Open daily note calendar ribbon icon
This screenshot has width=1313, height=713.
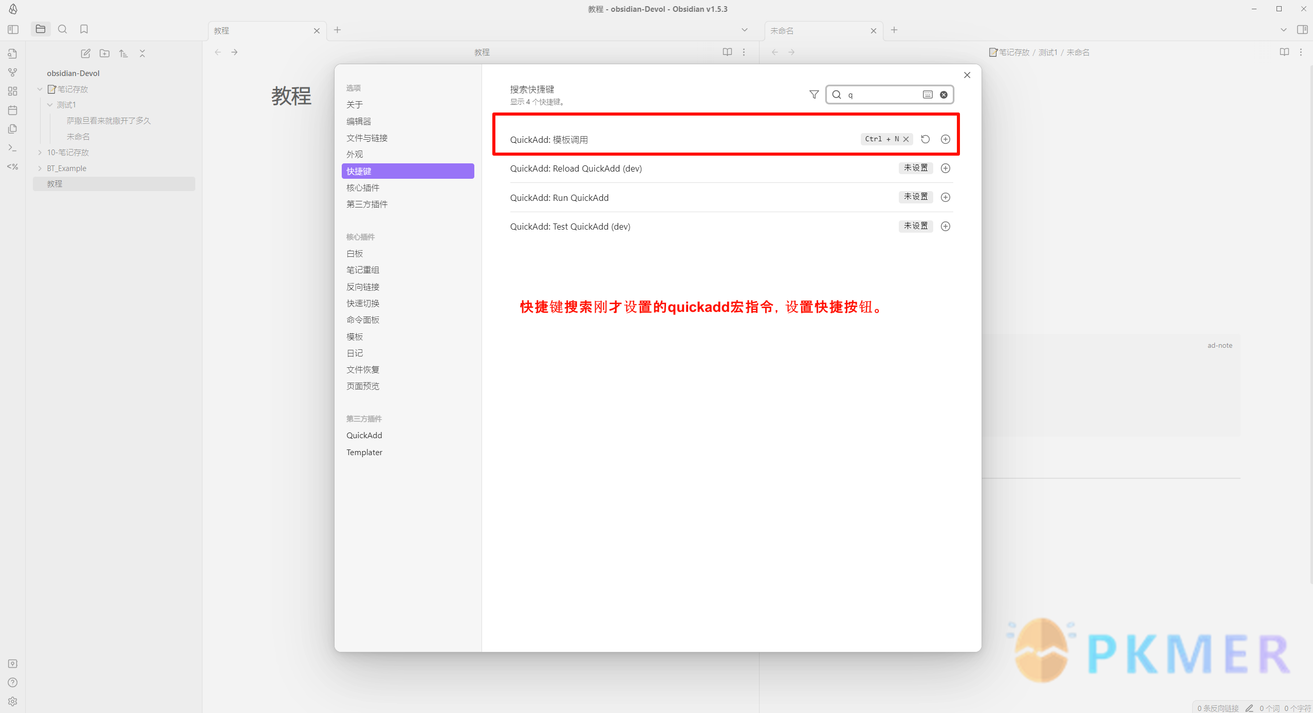(x=13, y=110)
